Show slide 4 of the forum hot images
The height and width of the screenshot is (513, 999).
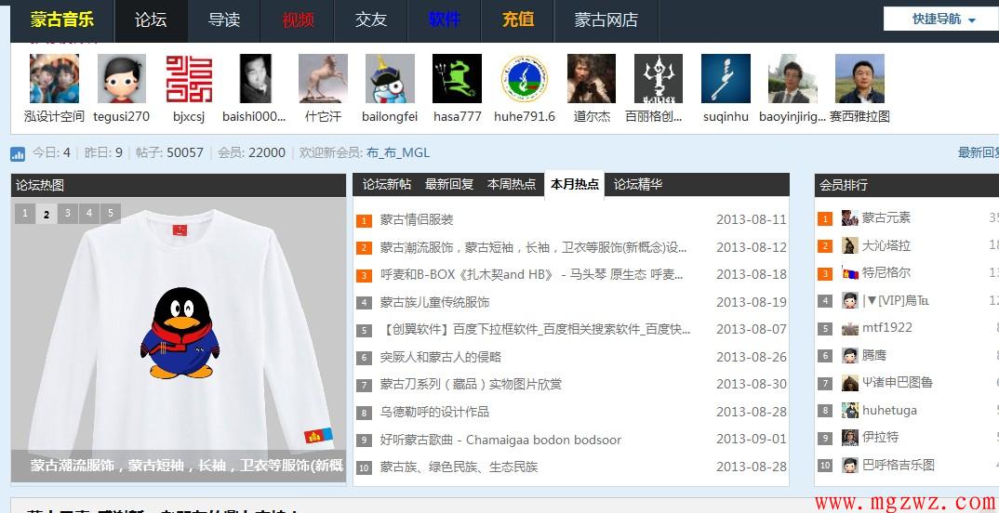click(89, 213)
